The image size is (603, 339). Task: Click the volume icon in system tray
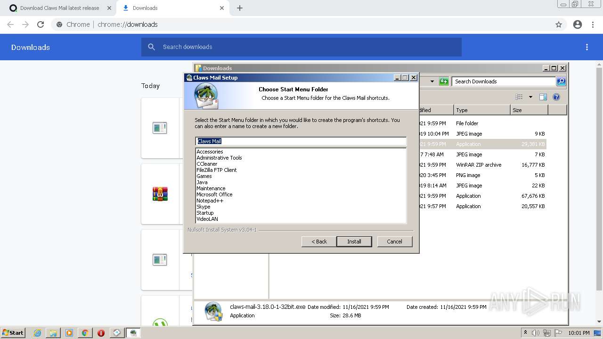tap(536, 333)
